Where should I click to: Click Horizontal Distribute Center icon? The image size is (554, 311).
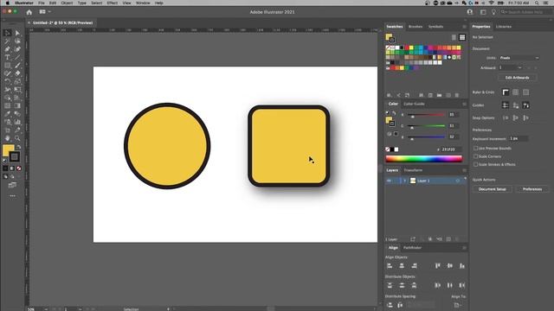pos(450,285)
